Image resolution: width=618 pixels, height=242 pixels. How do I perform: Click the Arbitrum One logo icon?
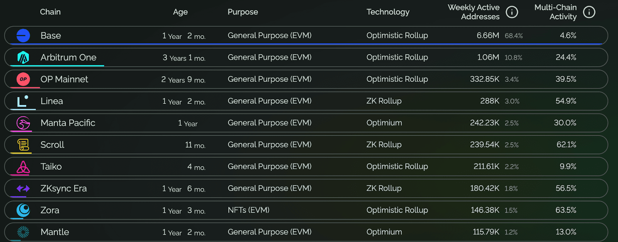tap(23, 58)
